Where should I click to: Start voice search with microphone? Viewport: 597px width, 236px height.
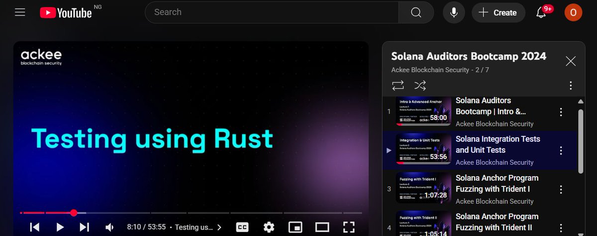pos(454,12)
